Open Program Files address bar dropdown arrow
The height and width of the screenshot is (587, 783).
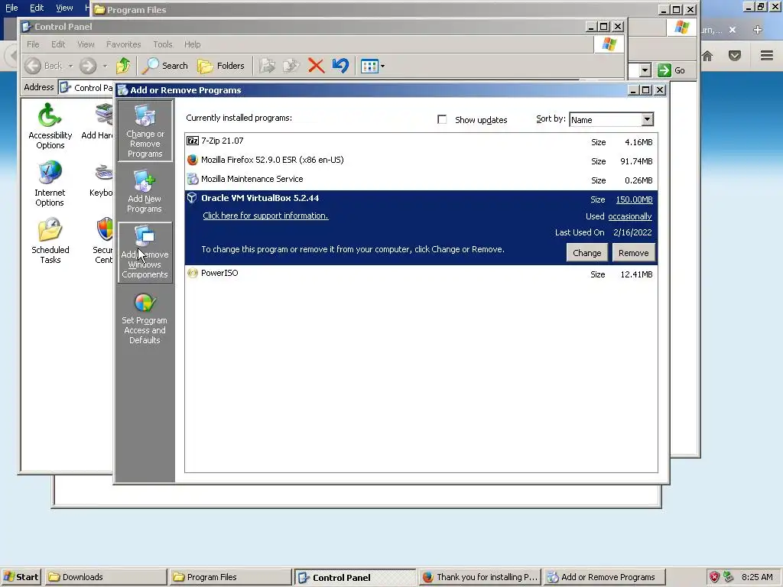[x=645, y=70]
